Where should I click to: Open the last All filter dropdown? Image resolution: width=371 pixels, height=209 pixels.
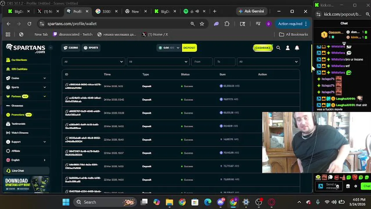click(268, 62)
